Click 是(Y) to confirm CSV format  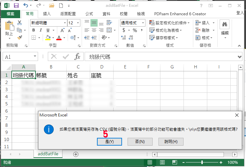point(109,142)
